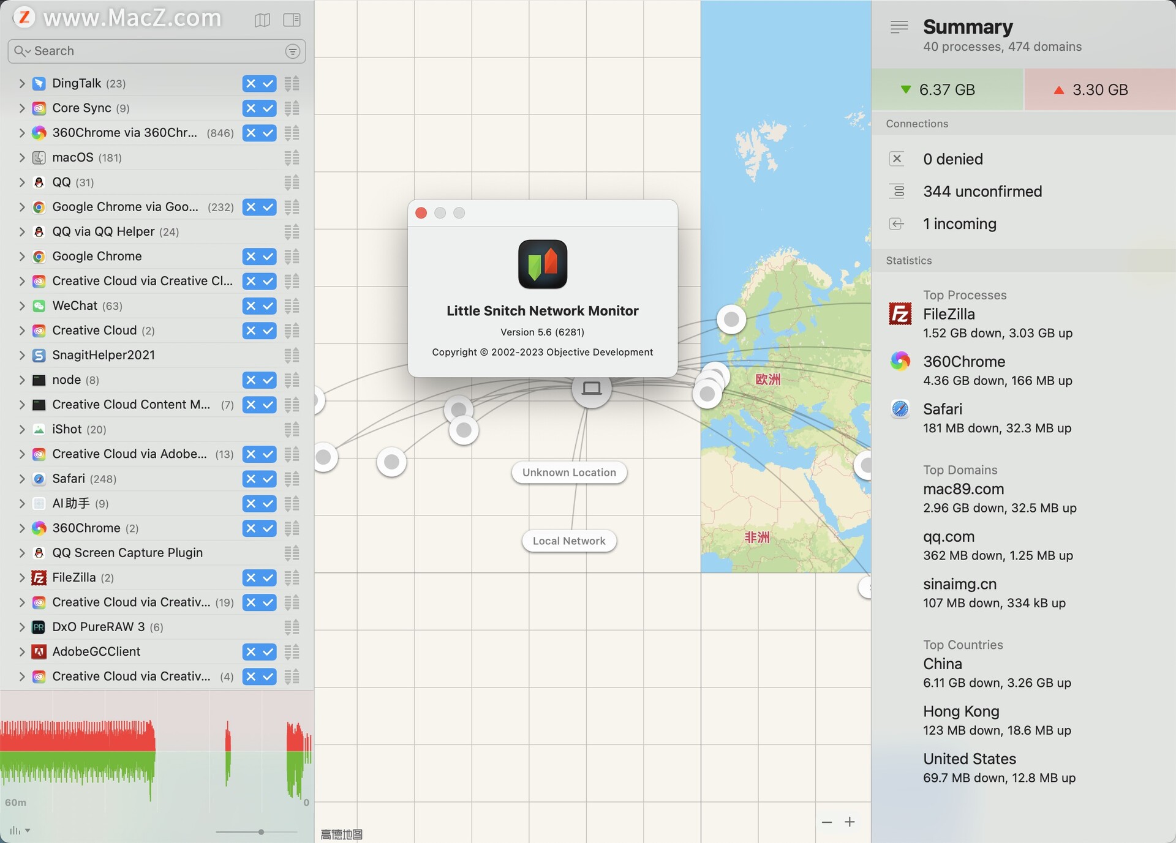Expand the Google Chrome process entry
This screenshot has height=843, width=1176.
[22, 257]
